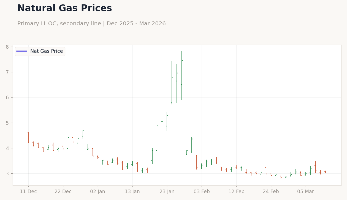Click the first red bar at 11 Dec
The height and width of the screenshot is (200, 347).
[x=28, y=137]
